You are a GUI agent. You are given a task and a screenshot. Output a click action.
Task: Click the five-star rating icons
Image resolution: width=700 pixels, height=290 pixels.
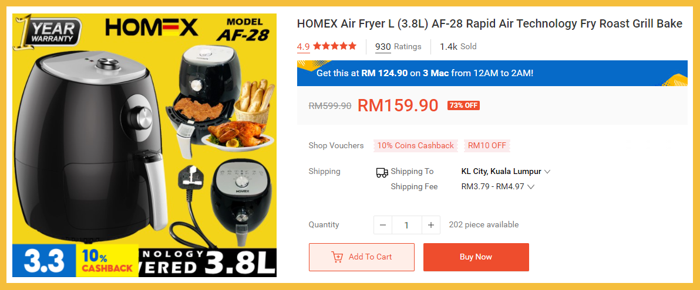coord(335,46)
